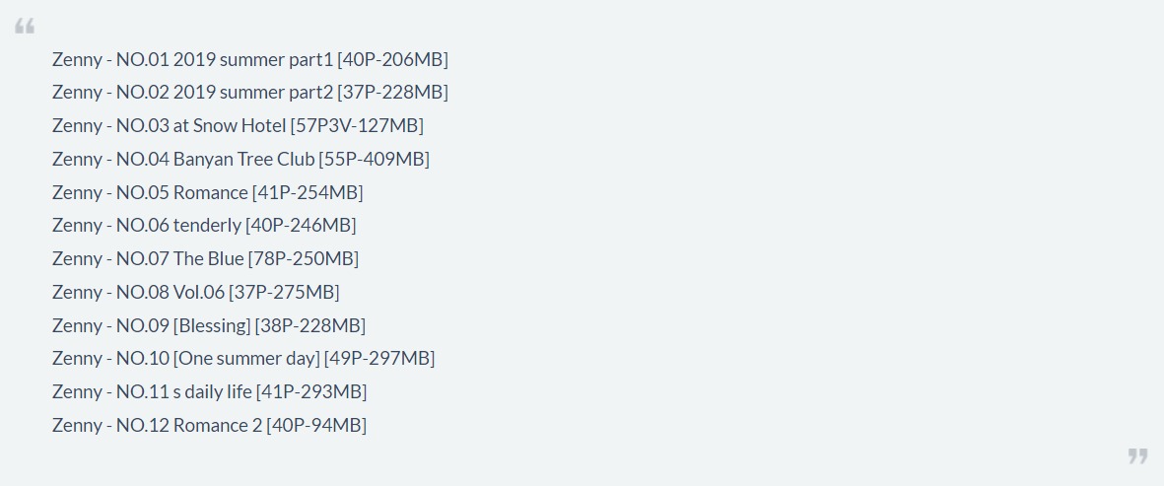This screenshot has width=1164, height=486.
Task: Click the NO.08 Vol.06 entry
Action: click(x=195, y=292)
